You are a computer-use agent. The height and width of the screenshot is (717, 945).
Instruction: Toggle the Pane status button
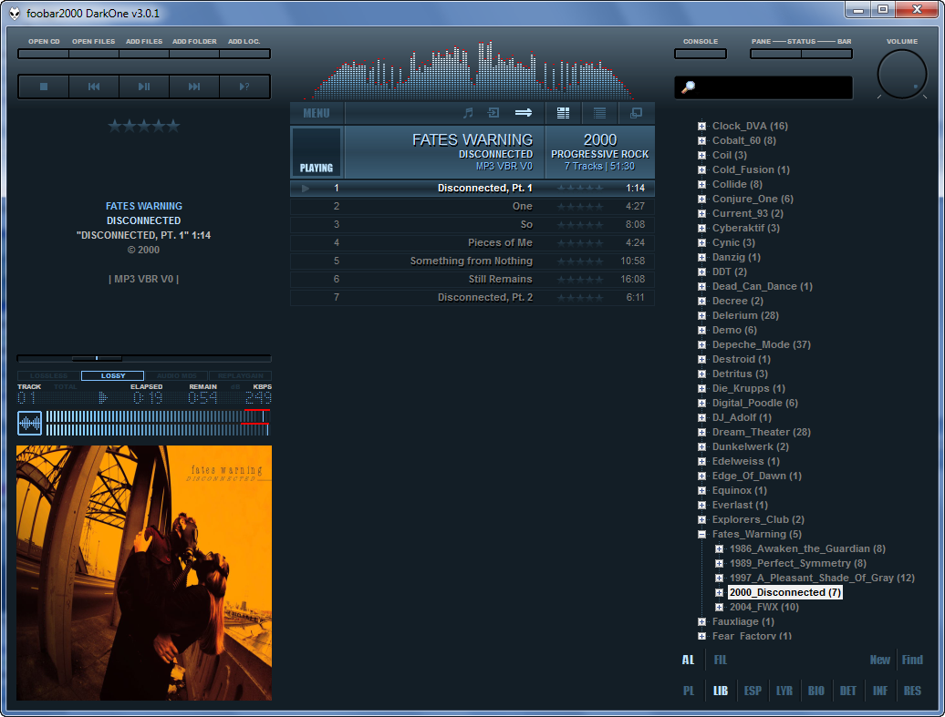point(775,54)
